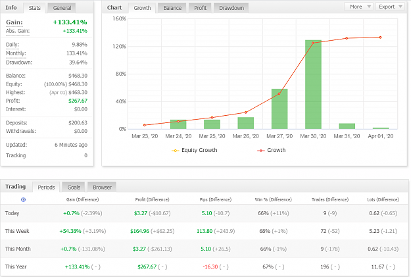Click the Tracking value 0
Screen dimensions: 411x277
[85, 155]
